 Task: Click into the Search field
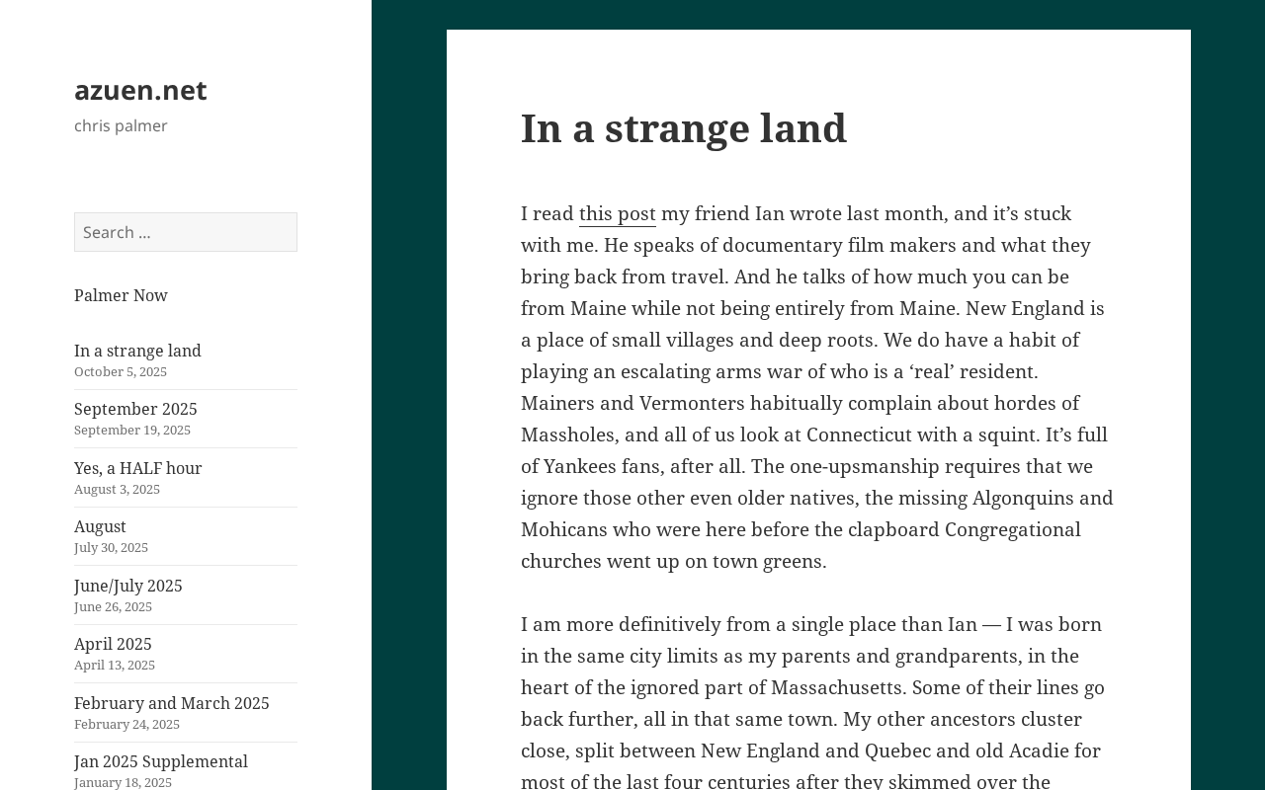coord(186,232)
